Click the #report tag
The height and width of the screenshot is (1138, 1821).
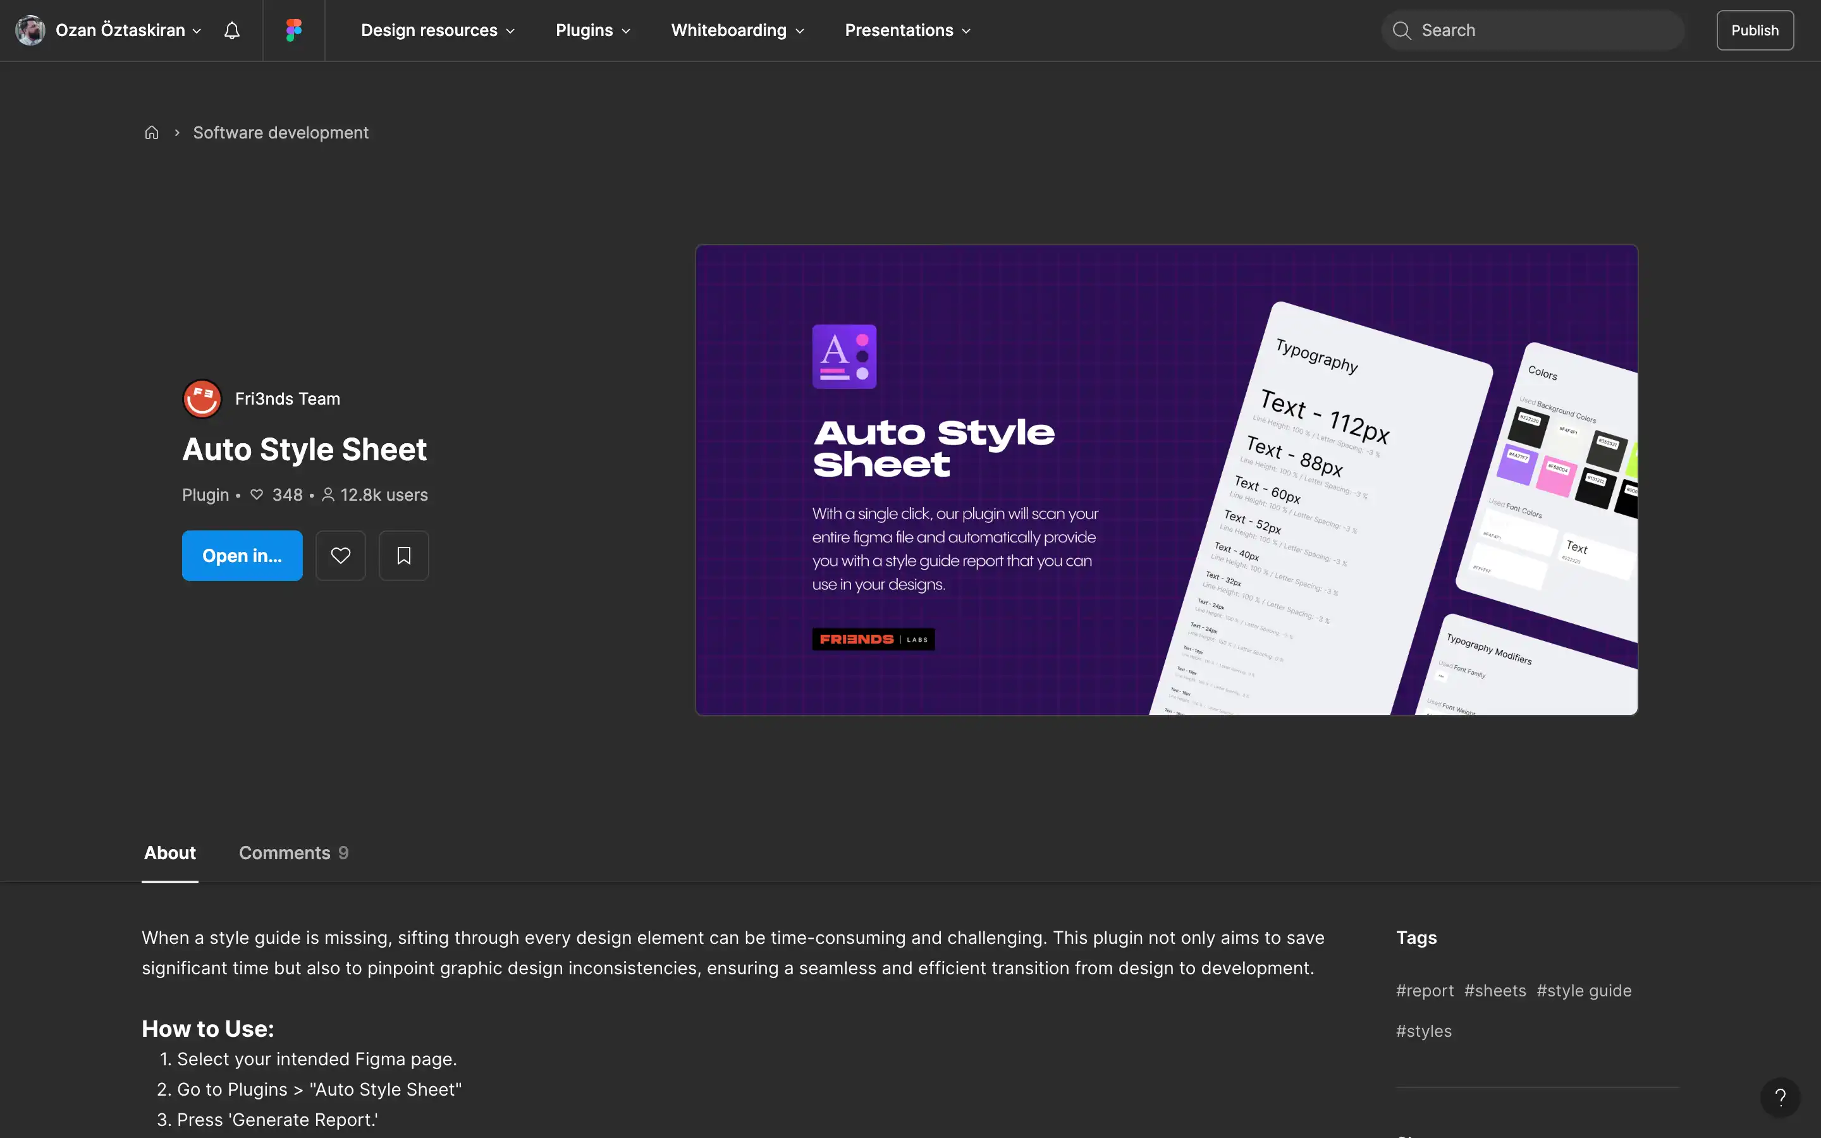click(1425, 991)
